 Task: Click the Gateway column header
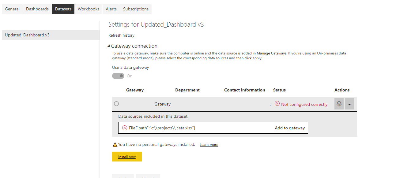[x=135, y=90]
